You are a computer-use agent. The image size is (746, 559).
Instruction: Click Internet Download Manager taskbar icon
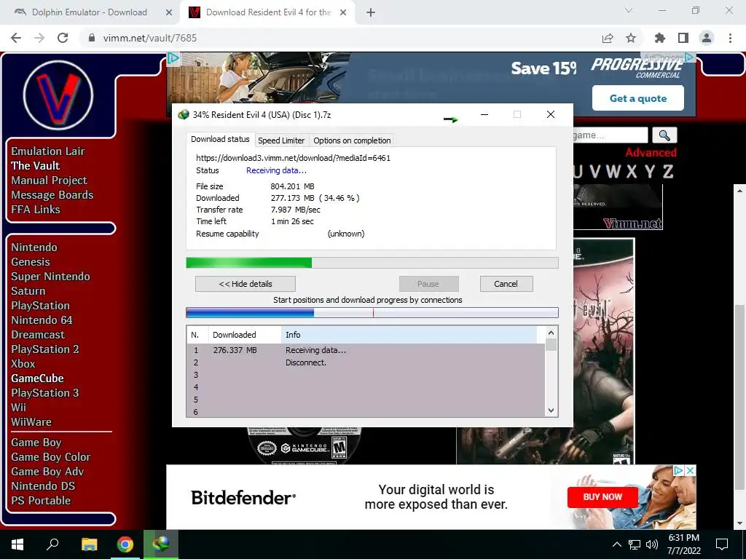tap(161, 544)
